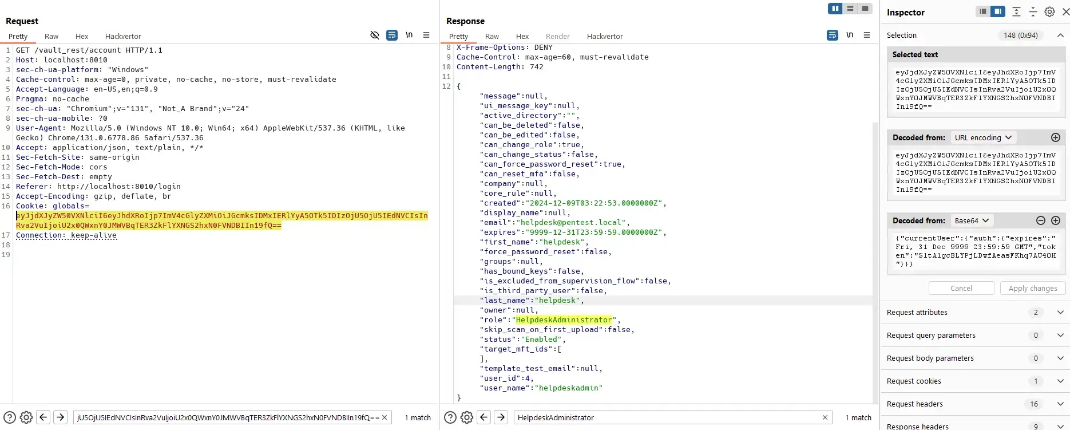
Task: Go to previous match in Request search
Action: [x=43, y=417]
